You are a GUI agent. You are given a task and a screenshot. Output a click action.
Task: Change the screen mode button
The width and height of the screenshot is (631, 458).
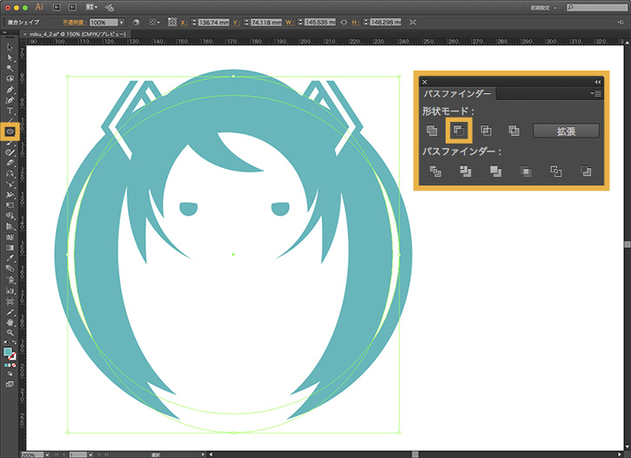pos(10,384)
